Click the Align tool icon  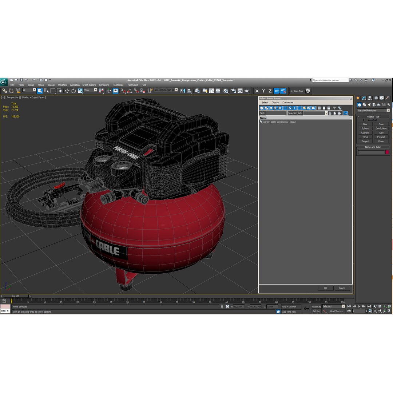pyautogui.click(x=190, y=91)
